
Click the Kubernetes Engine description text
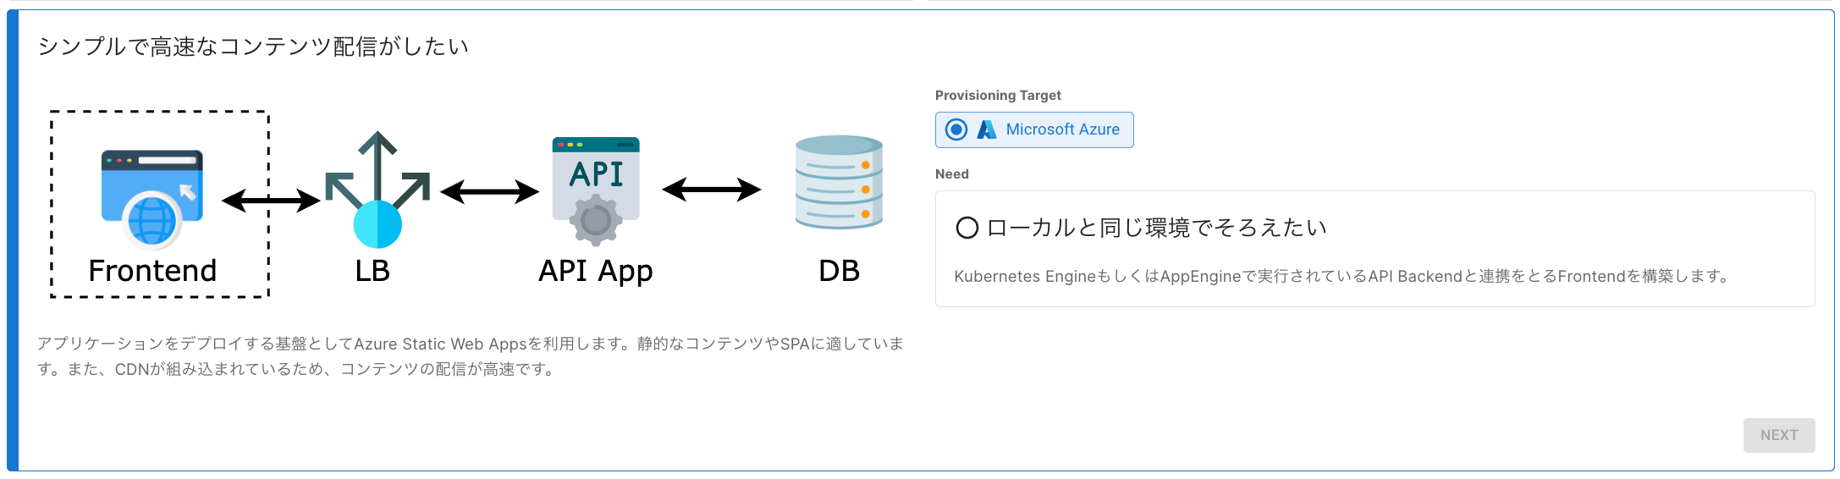[x=1342, y=276]
